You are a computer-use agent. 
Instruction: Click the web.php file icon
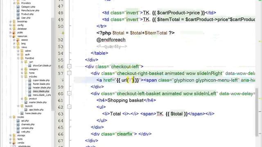(x=18, y=131)
